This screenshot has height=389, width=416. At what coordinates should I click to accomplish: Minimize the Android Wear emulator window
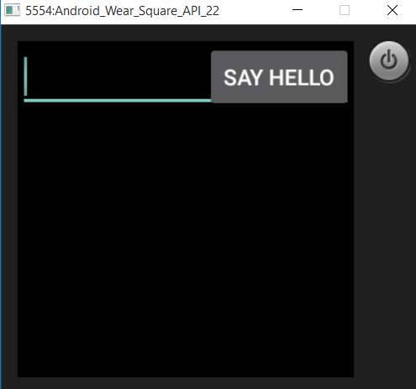[x=298, y=10]
